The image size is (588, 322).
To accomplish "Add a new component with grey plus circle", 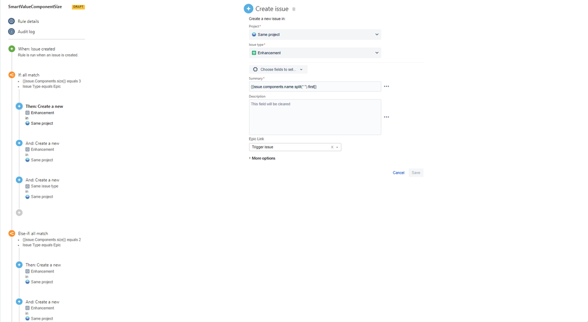I will coord(19,213).
